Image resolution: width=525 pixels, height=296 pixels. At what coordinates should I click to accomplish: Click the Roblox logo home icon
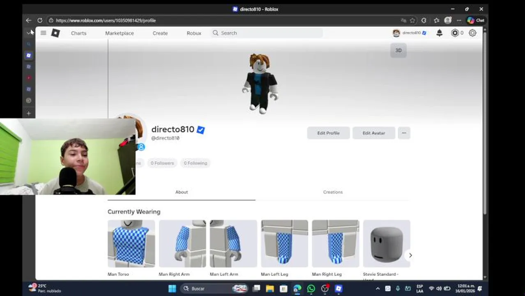[x=55, y=33]
